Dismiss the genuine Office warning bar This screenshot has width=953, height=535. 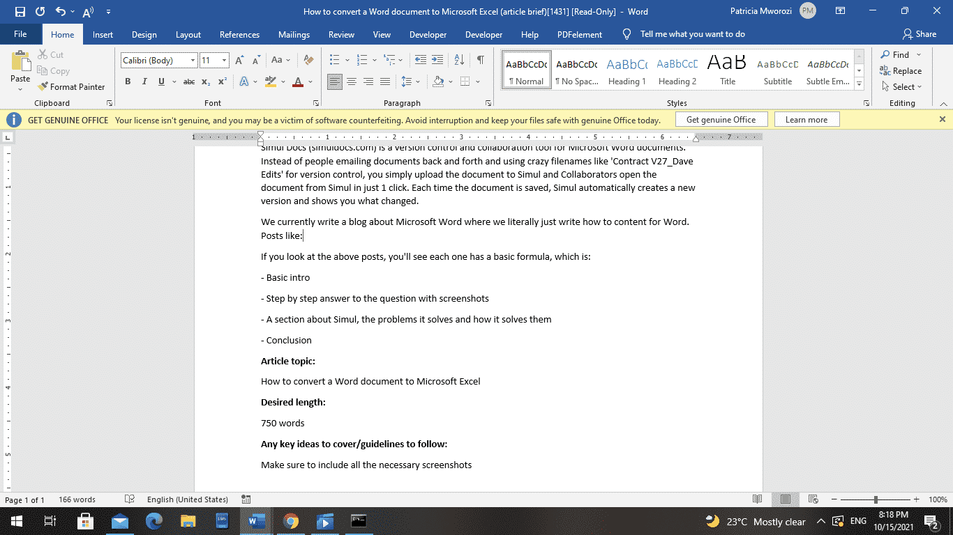(x=942, y=119)
